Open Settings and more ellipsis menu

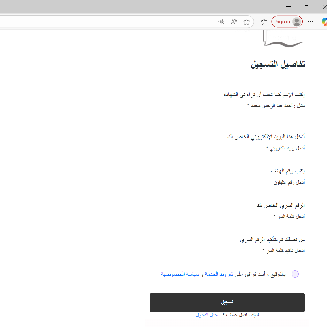tap(310, 22)
